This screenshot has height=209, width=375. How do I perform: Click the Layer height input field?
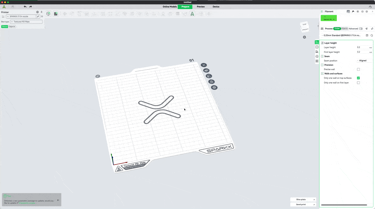coord(362,48)
